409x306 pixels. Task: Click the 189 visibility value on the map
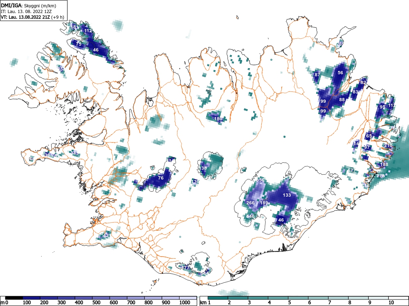coord(264,203)
